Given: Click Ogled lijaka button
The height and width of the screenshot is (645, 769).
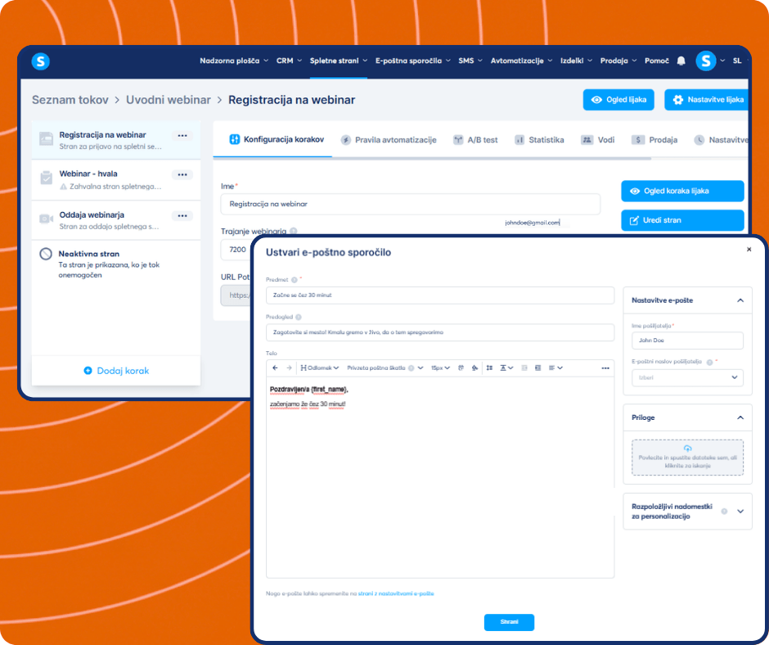Looking at the screenshot, I should pyautogui.click(x=618, y=100).
